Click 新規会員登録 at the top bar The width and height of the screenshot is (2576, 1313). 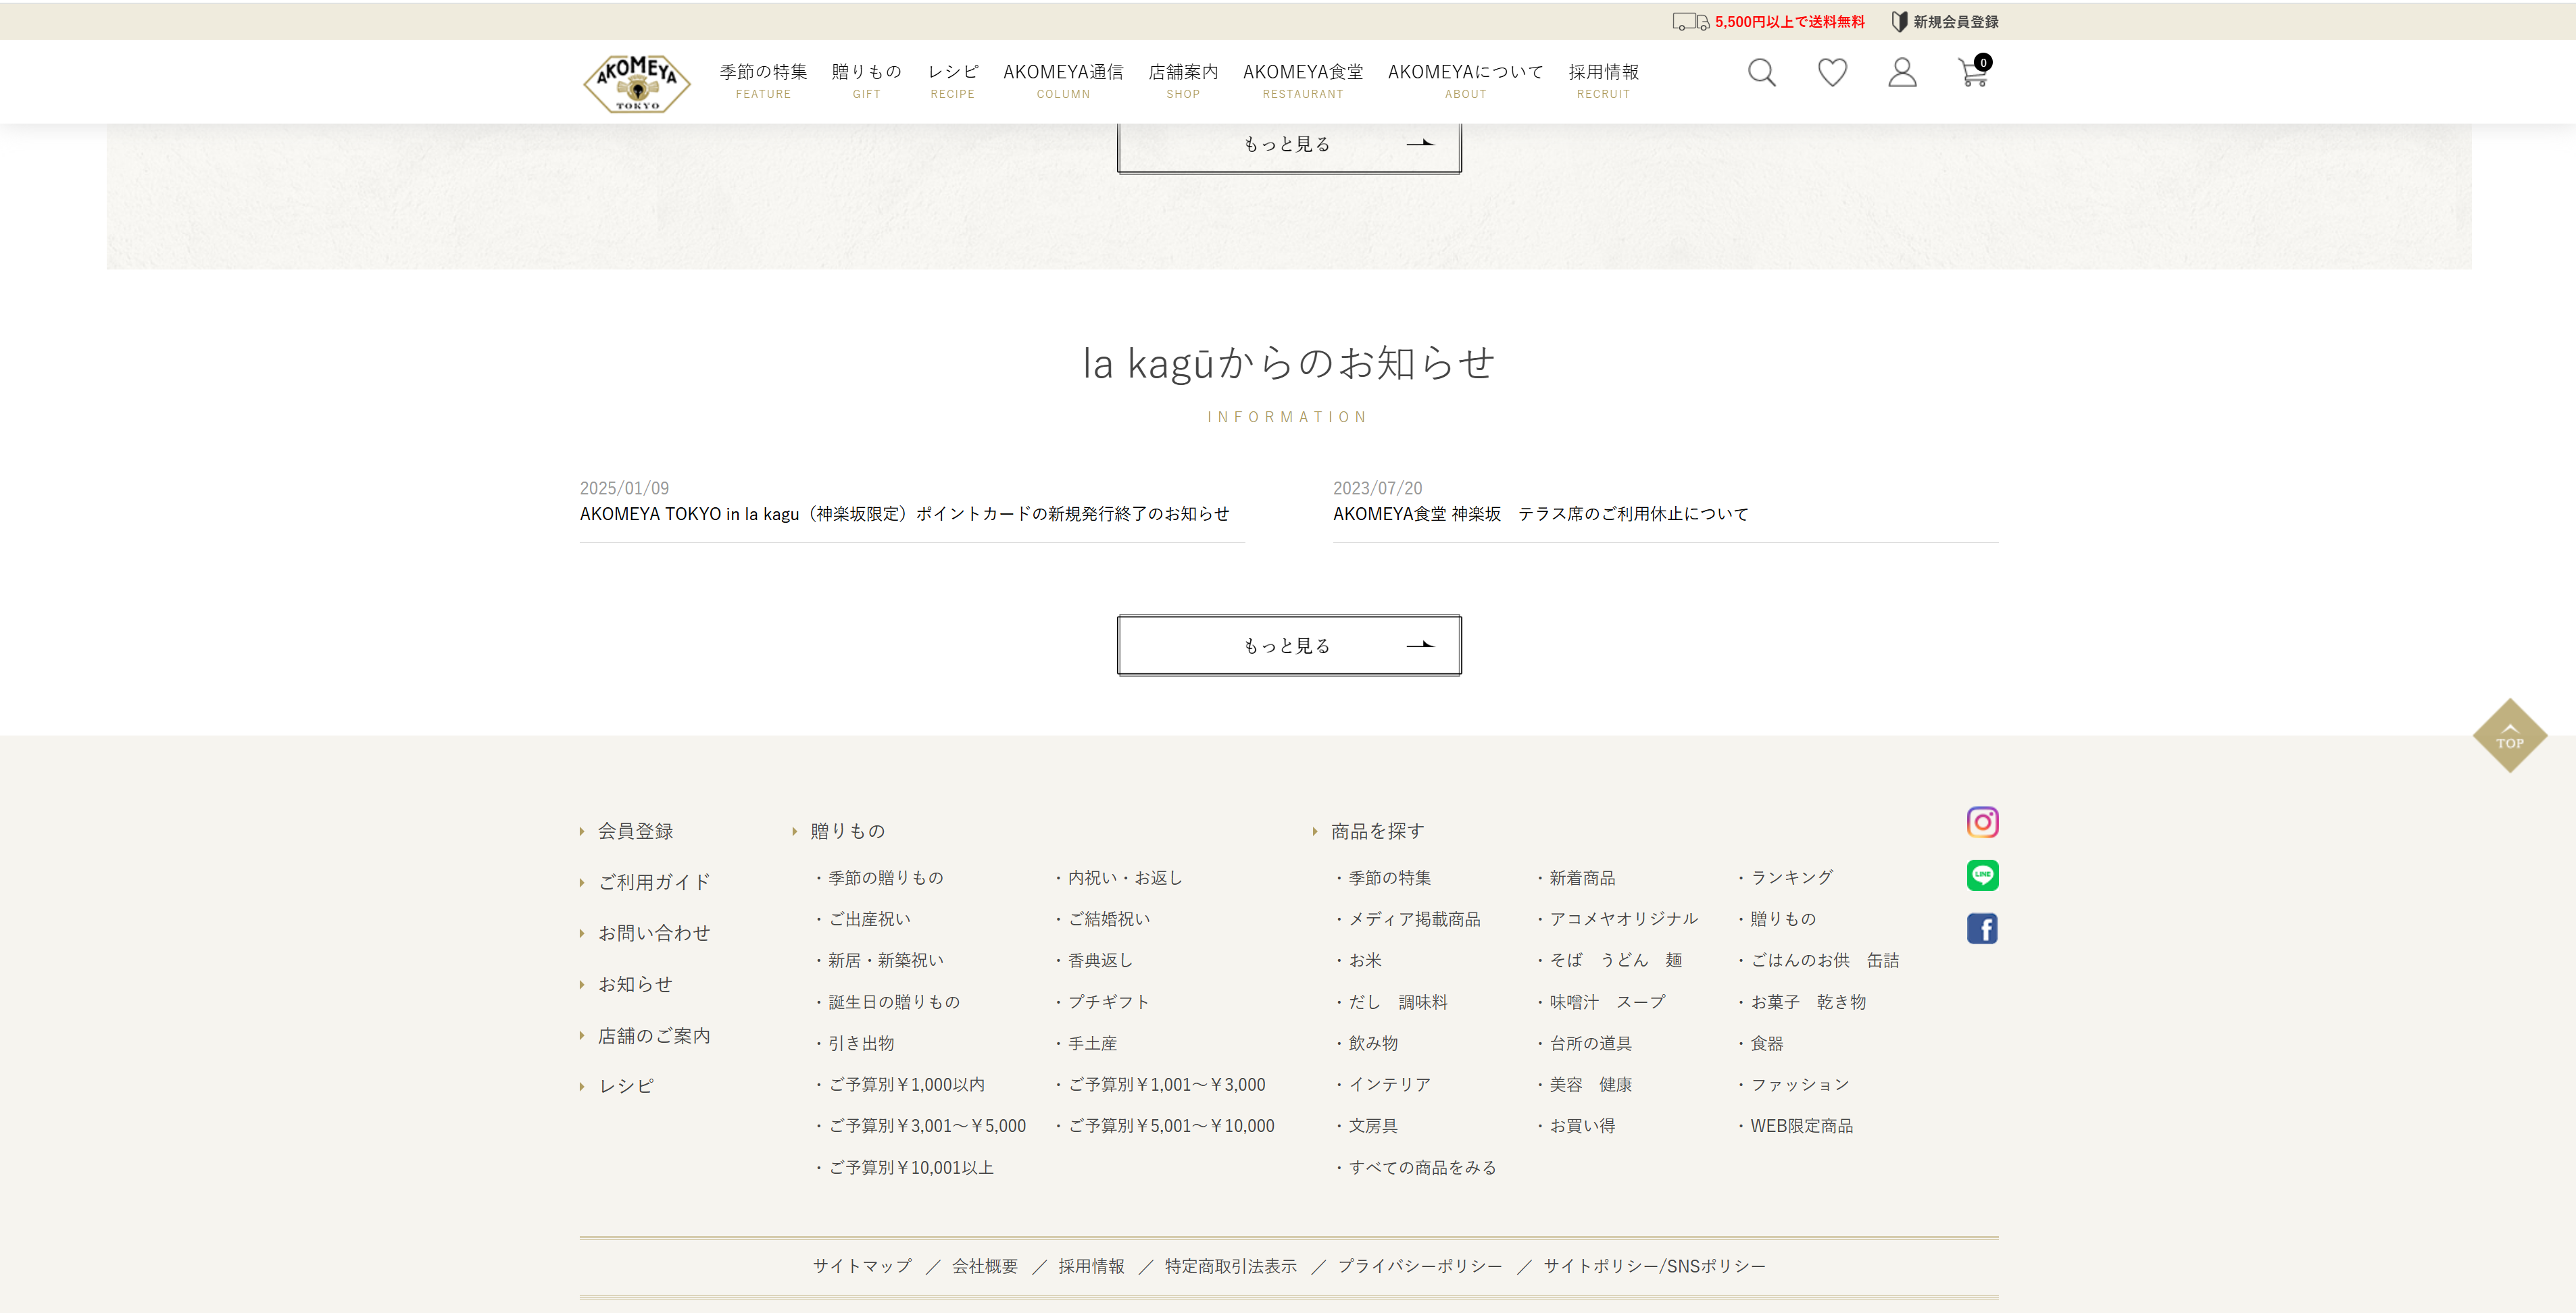coord(1945,21)
